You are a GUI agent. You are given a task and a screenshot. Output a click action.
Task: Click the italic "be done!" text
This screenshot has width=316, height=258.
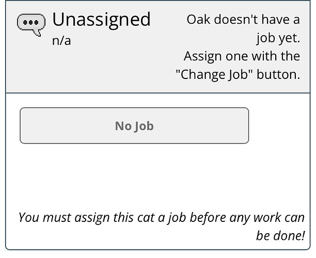click(x=280, y=235)
